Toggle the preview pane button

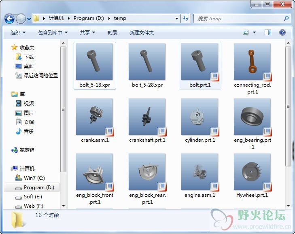[268, 32]
